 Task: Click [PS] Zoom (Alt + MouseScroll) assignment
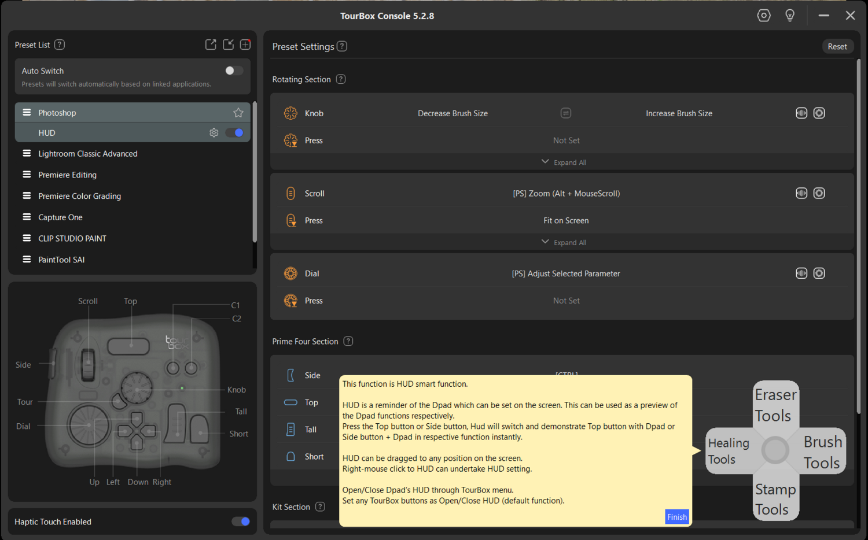pos(566,193)
